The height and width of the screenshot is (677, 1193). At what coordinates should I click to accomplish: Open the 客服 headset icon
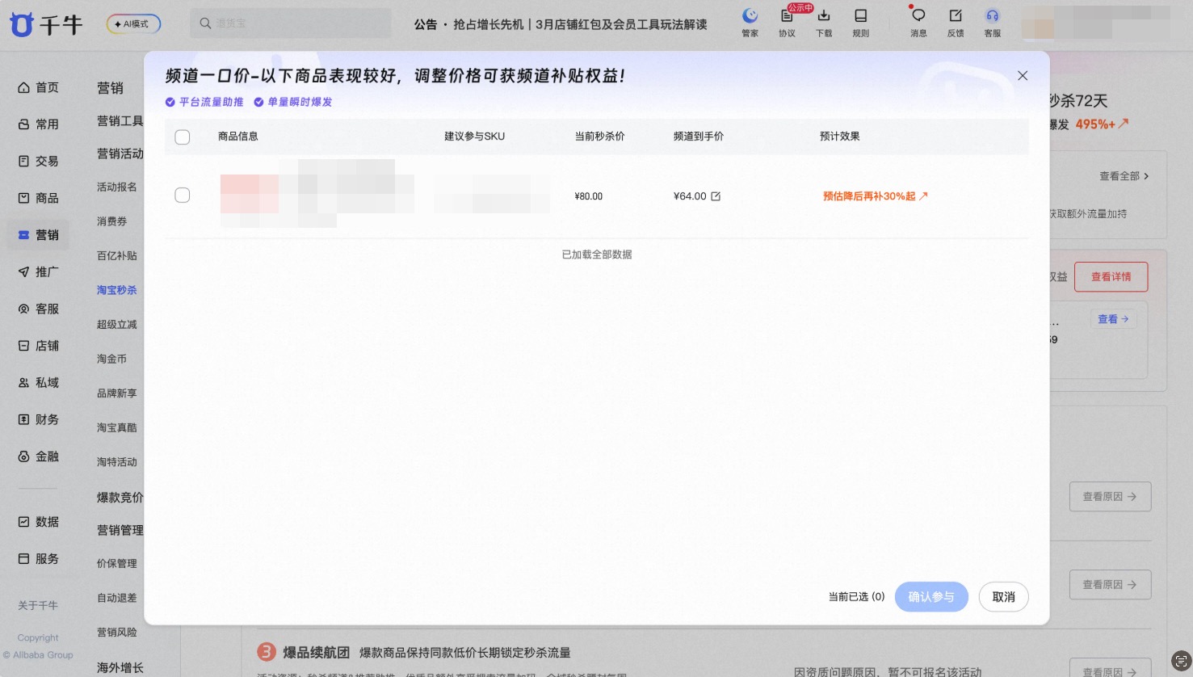point(993,23)
